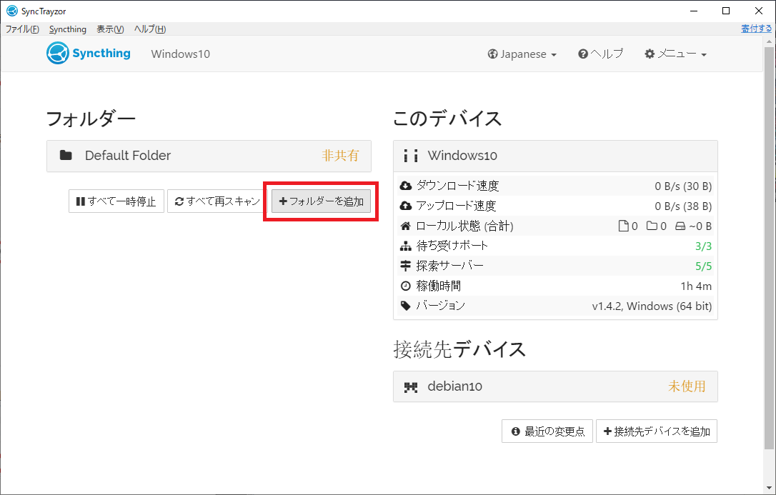Click the download speed cloud icon
776x495 pixels.
pyautogui.click(x=405, y=186)
